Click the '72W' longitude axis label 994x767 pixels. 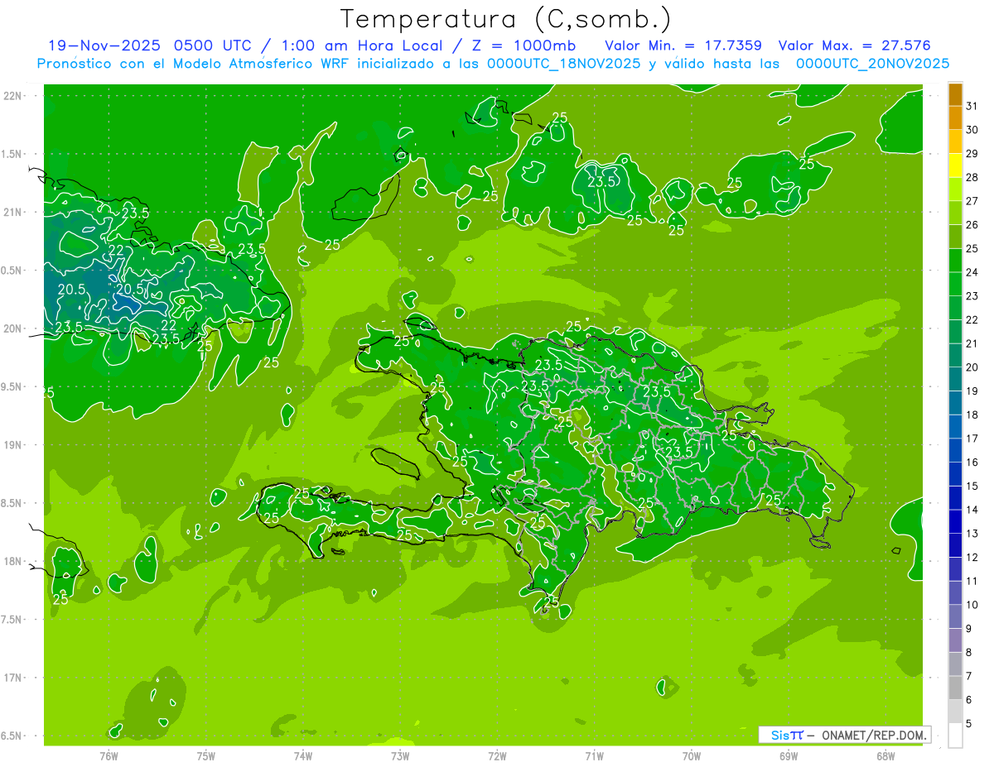tap(497, 755)
